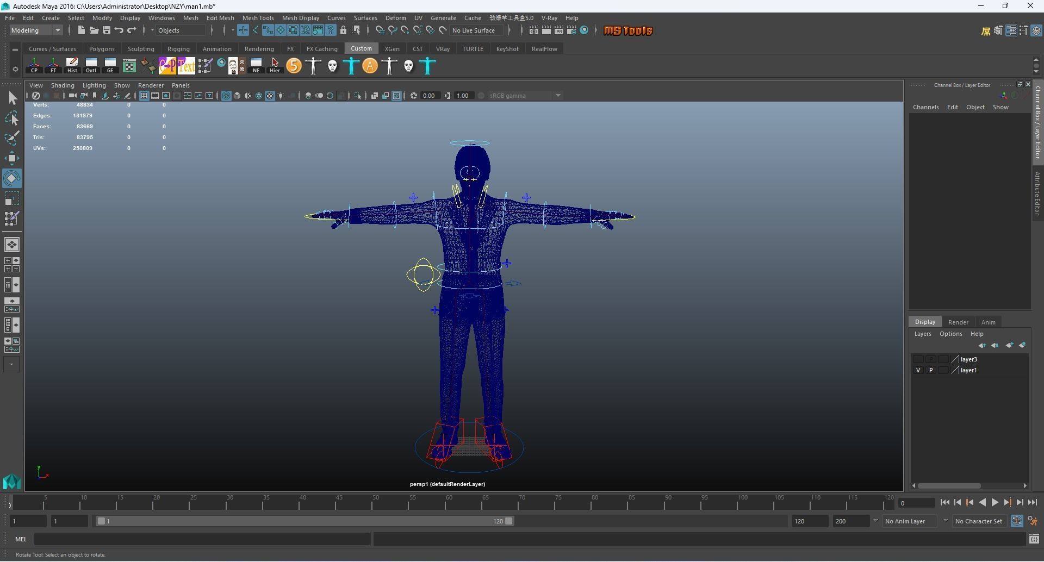This screenshot has height=562, width=1044.
Task: Toggle visibility box of layer3
Action: tap(918, 359)
